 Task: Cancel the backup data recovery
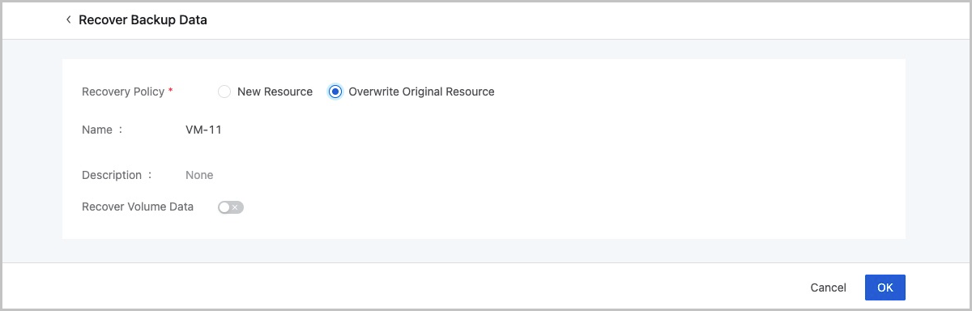point(828,288)
